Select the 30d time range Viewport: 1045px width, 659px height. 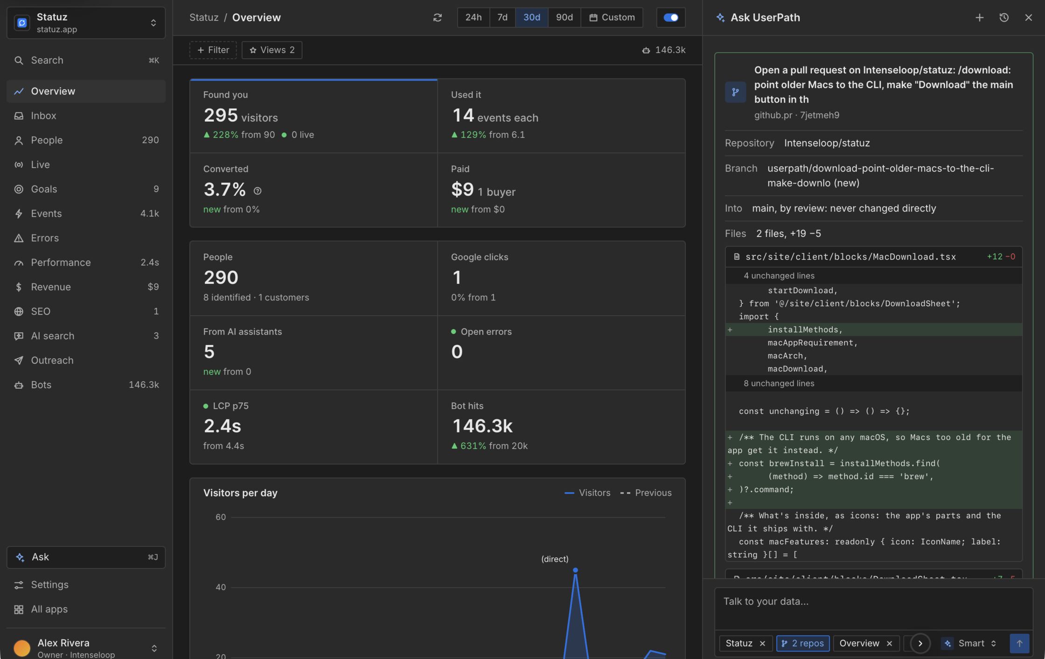pyautogui.click(x=531, y=18)
